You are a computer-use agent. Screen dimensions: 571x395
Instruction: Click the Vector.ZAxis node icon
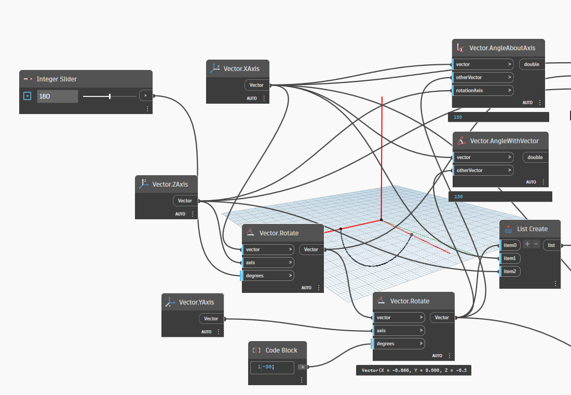pos(143,184)
